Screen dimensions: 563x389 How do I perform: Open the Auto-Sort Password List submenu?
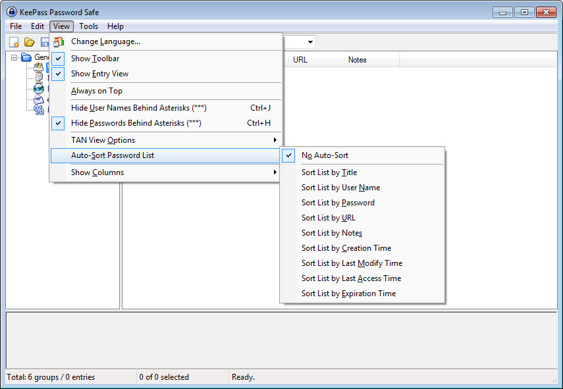pos(165,155)
